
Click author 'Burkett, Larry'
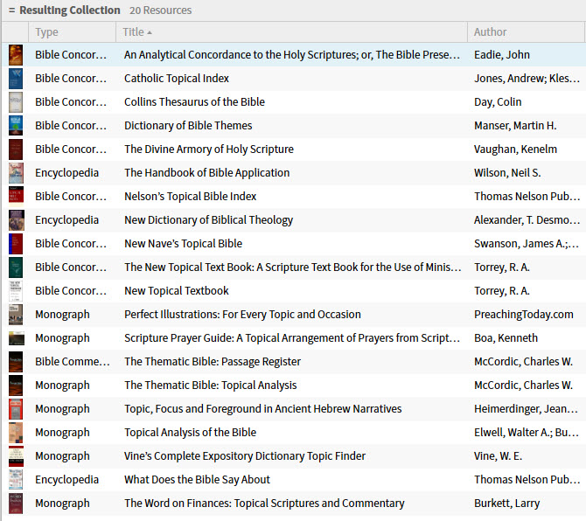coord(506,503)
